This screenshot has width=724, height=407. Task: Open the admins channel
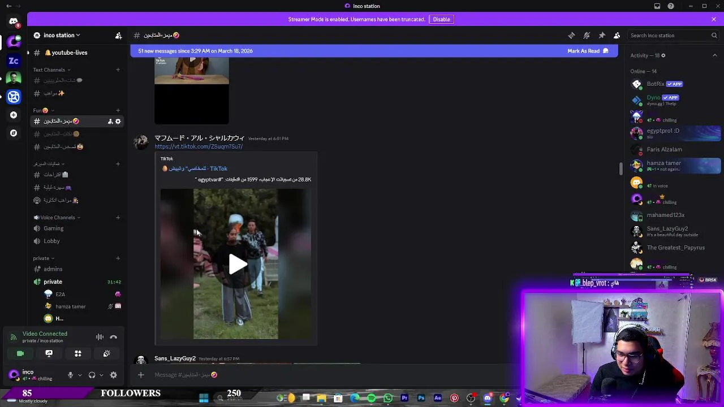click(77, 269)
